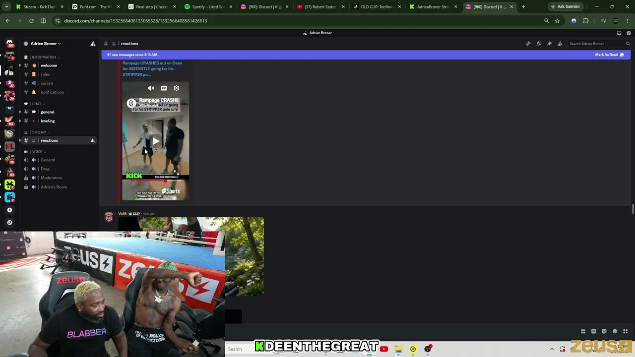Open the GIF picker
Image resolution: width=635 pixels, height=357 pixels.
593,331
